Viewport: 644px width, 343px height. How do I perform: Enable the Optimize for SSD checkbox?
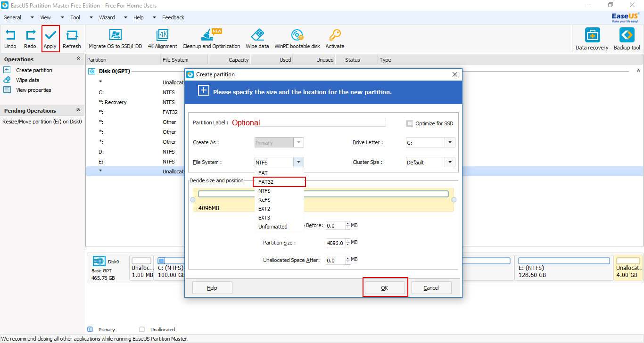click(409, 123)
